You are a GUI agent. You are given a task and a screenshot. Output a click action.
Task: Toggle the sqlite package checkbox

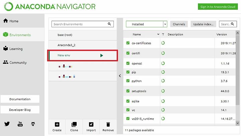tap(128, 101)
